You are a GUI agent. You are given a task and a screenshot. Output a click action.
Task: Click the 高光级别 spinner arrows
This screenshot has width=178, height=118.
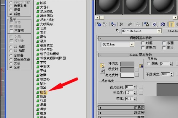(135, 87)
